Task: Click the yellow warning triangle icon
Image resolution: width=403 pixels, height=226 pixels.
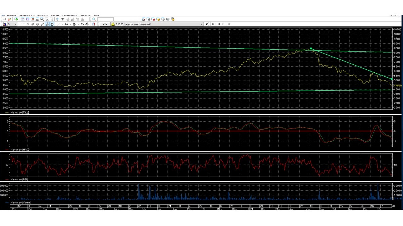Action: click(x=113, y=24)
